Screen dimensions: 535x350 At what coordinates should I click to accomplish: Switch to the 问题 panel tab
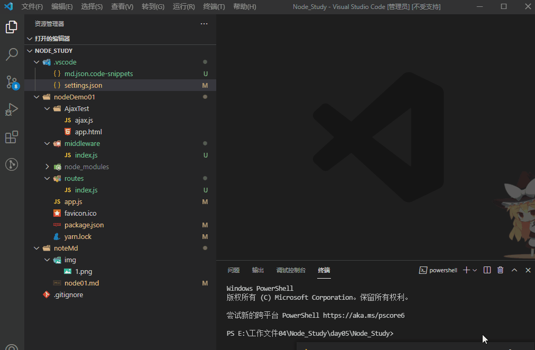click(x=233, y=270)
